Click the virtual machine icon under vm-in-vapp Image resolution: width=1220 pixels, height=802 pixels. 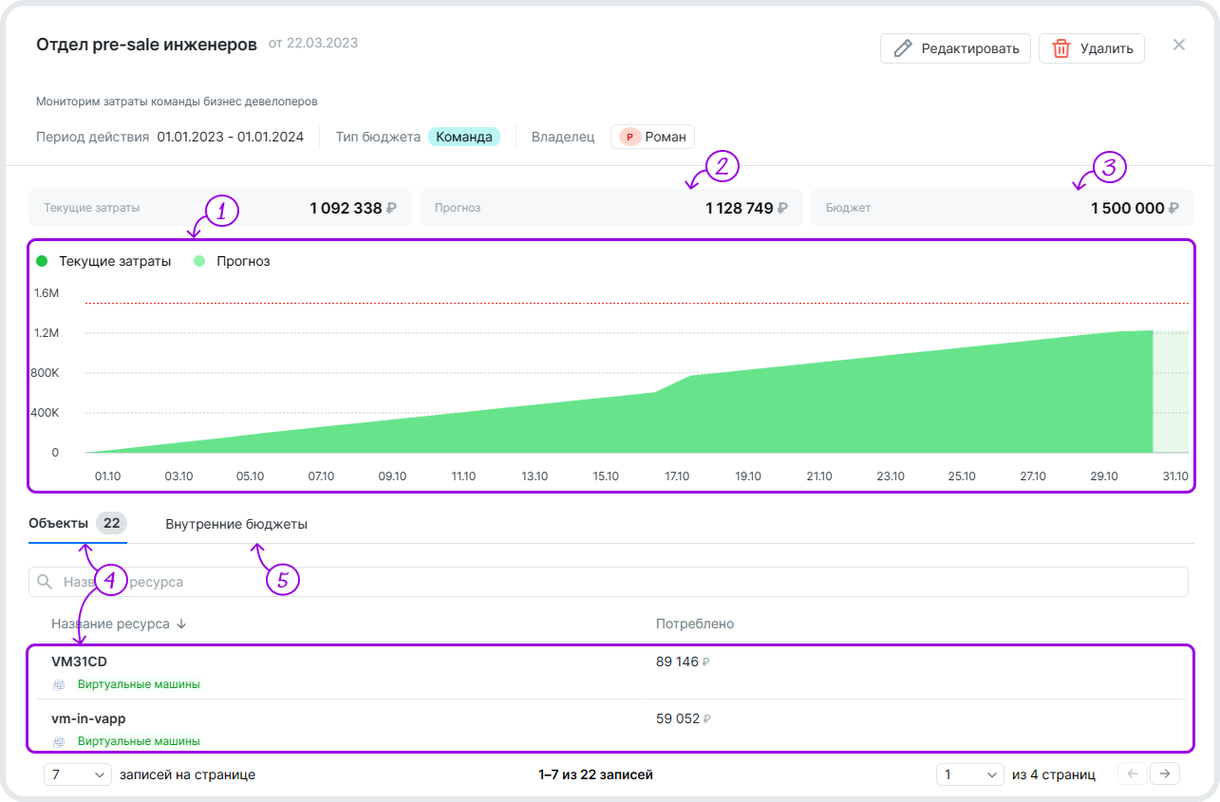[59, 741]
